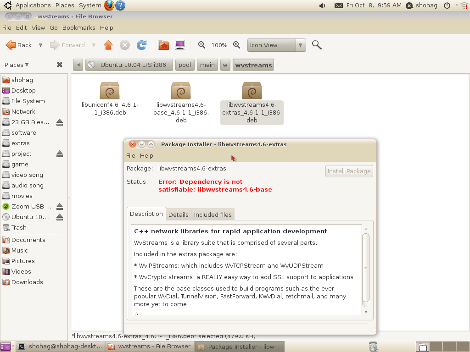Click the magnifier search icon
This screenshot has height=352, width=470.
[317, 45]
